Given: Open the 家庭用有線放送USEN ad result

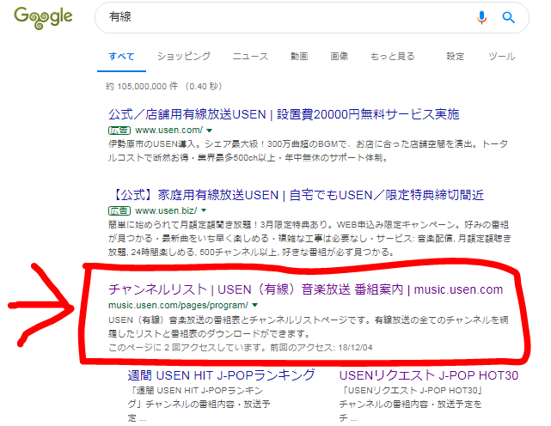Looking at the screenshot, I should point(297,194).
